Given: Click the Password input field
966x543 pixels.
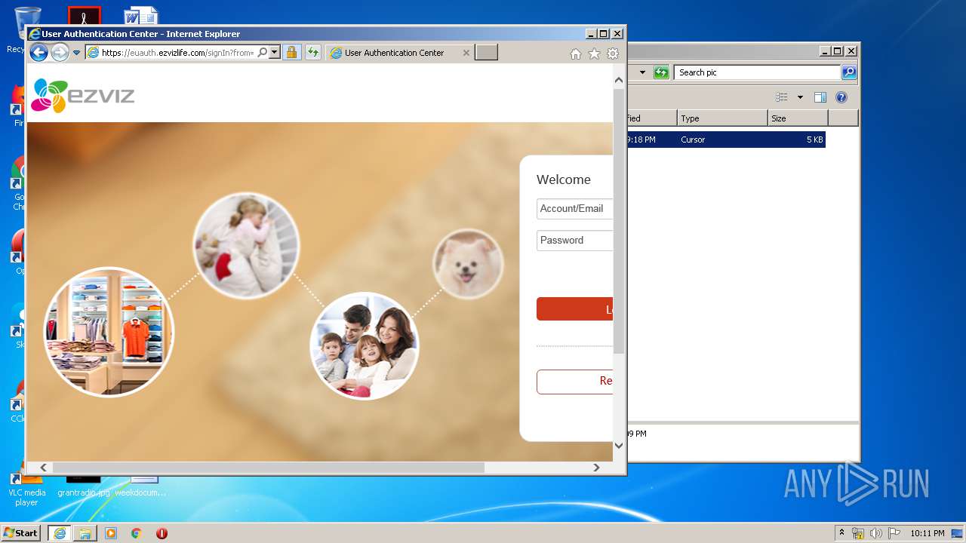Looking at the screenshot, I should coord(575,241).
